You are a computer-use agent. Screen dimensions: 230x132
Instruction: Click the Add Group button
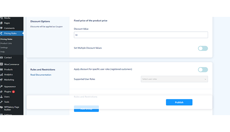click(86, 109)
